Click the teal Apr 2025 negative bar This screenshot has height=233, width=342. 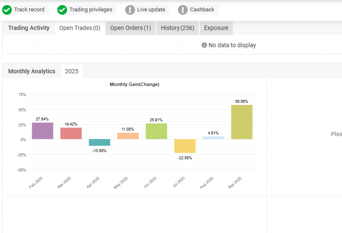[100, 142]
